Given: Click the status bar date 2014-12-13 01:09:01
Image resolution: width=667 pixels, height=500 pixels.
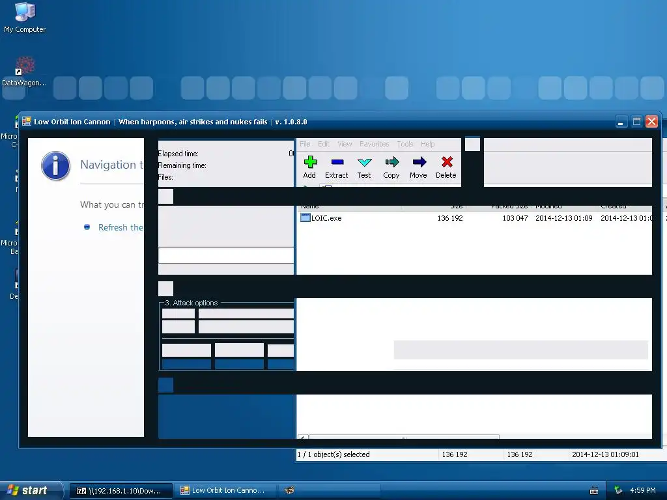Looking at the screenshot, I should coord(605,454).
